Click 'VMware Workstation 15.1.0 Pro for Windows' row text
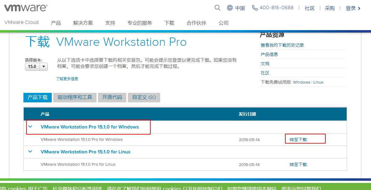This screenshot has height=190, width=371. tap(82, 140)
